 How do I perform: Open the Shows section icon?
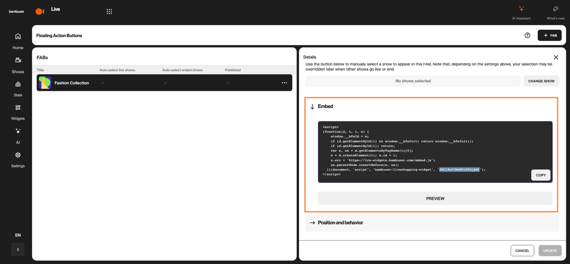click(x=18, y=60)
